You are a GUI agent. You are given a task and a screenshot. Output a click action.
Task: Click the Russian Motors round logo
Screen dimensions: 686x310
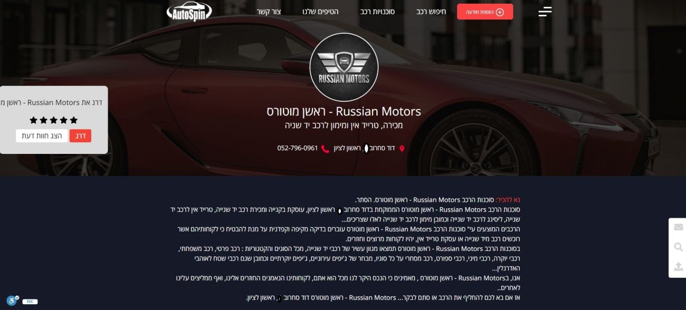click(x=344, y=67)
